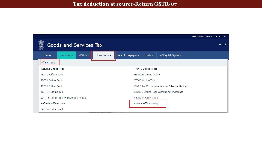Open GSTR 6 Offline Tool Without Amendments
Image resolution: width=262 pixels, height=147 pixels.
159,92
